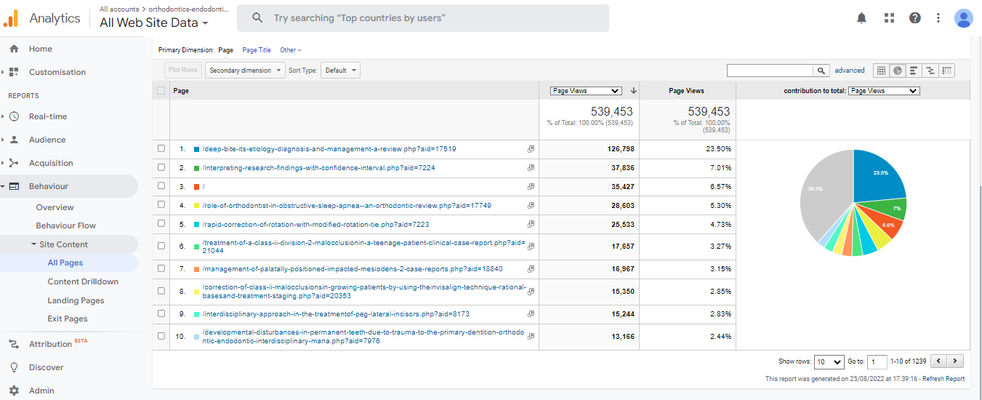The width and height of the screenshot is (982, 400).
Task: Switch to the data table view icon
Action: pyautogui.click(x=881, y=71)
